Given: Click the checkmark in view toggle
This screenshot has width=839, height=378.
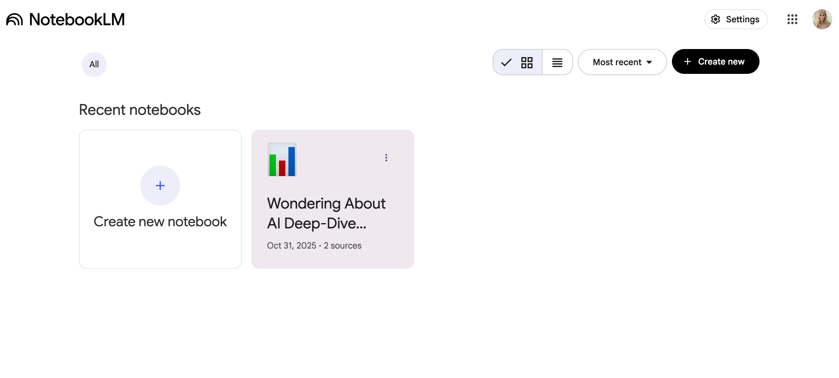Looking at the screenshot, I should (506, 62).
